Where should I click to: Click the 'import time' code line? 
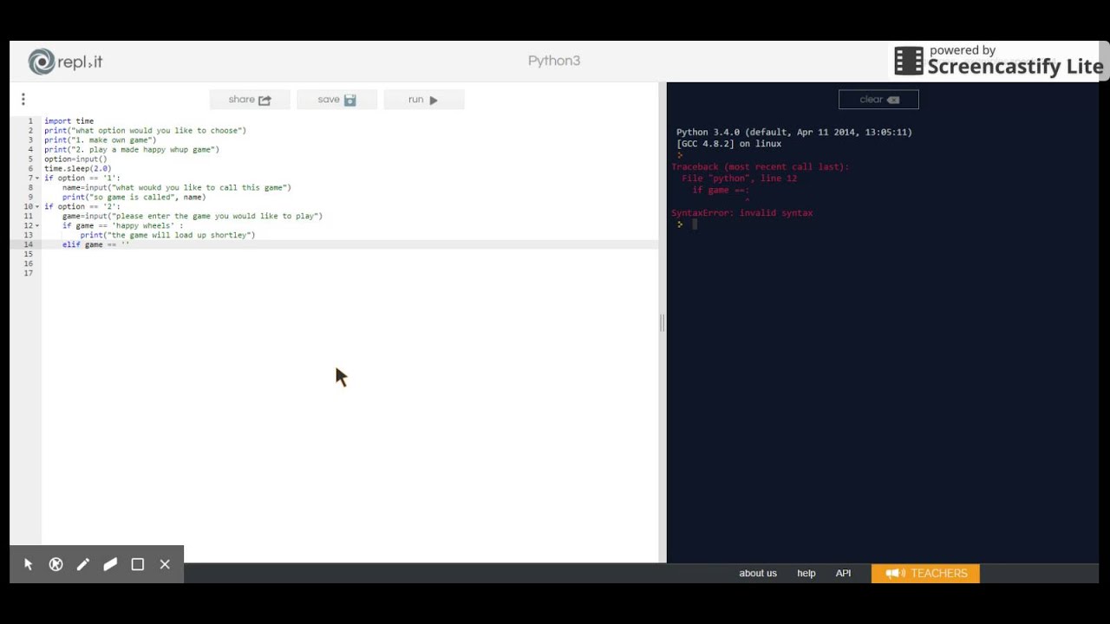coord(69,121)
